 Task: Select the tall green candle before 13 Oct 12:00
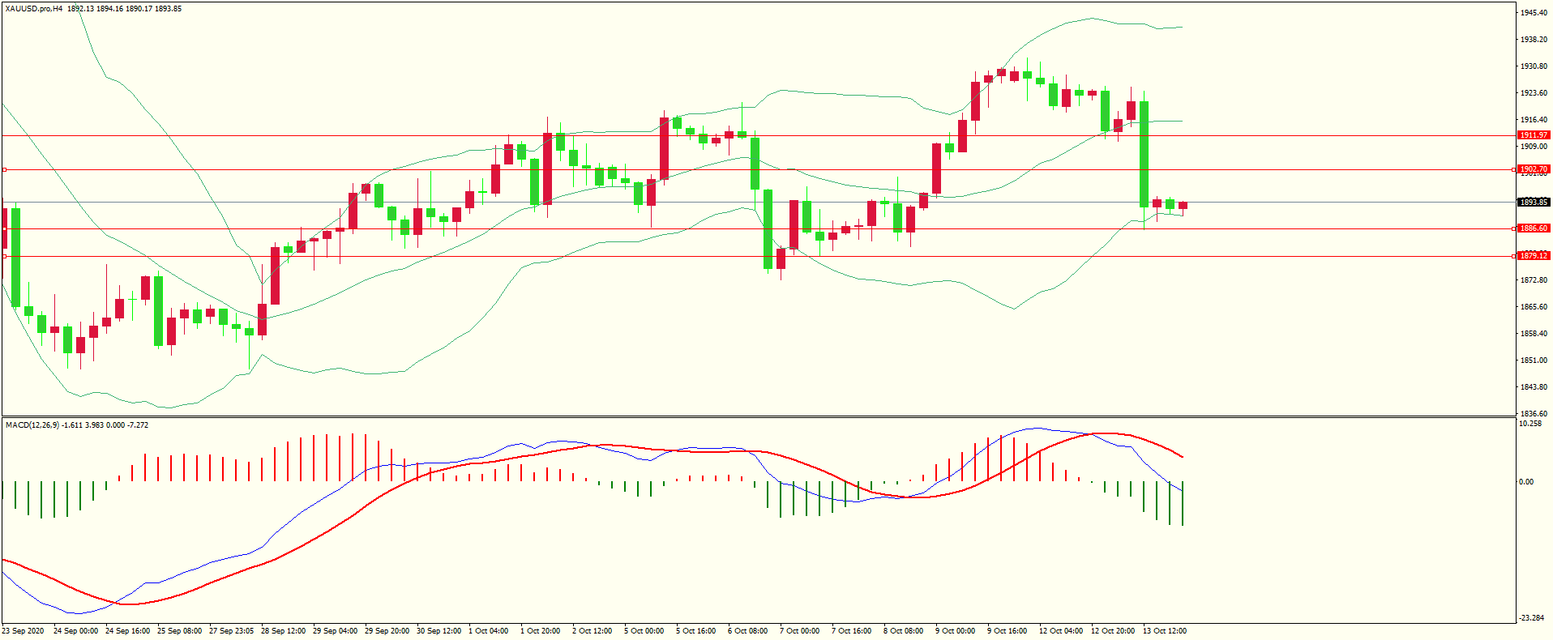point(1144,154)
